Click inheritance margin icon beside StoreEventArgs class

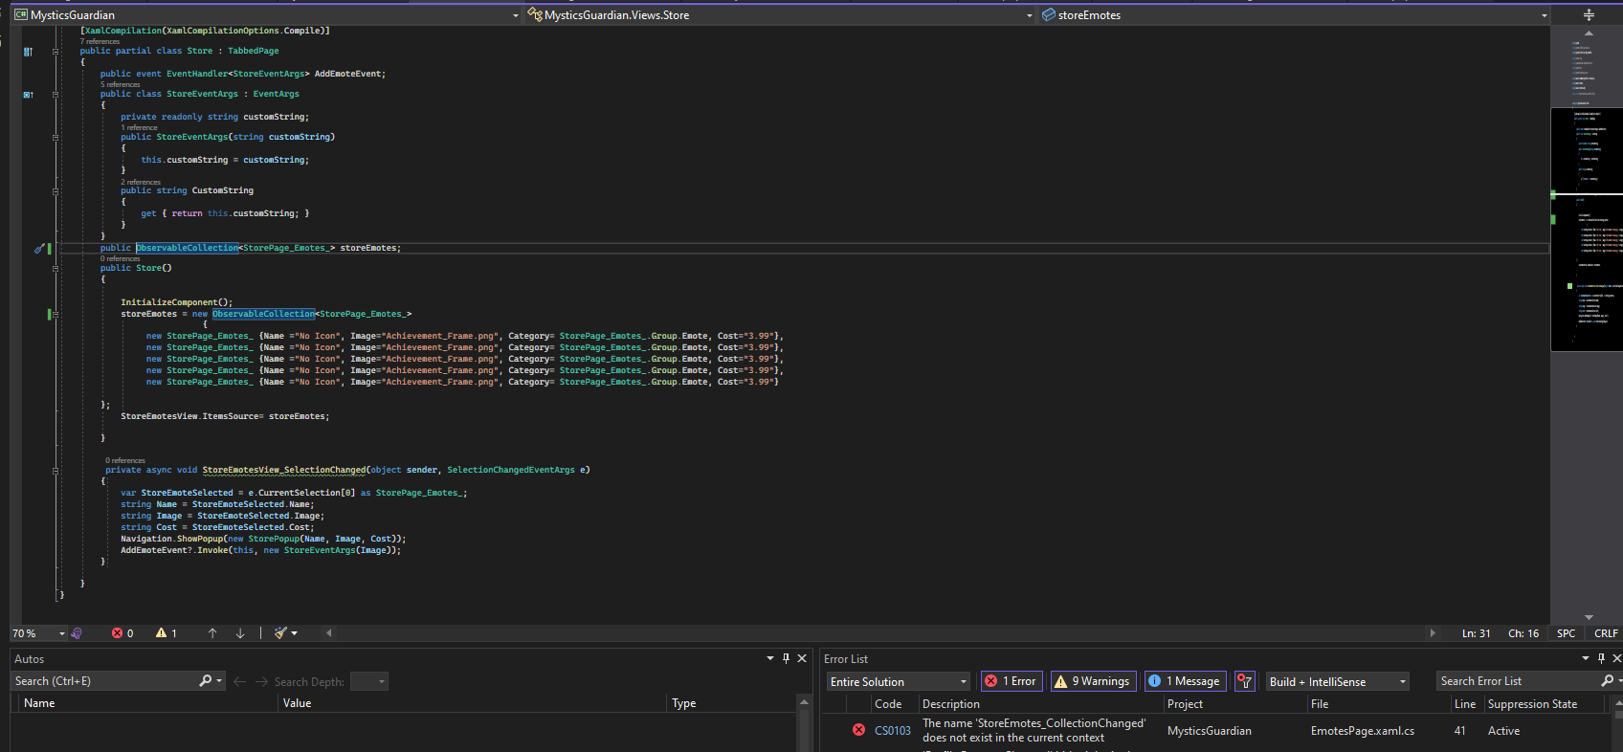[x=28, y=95]
